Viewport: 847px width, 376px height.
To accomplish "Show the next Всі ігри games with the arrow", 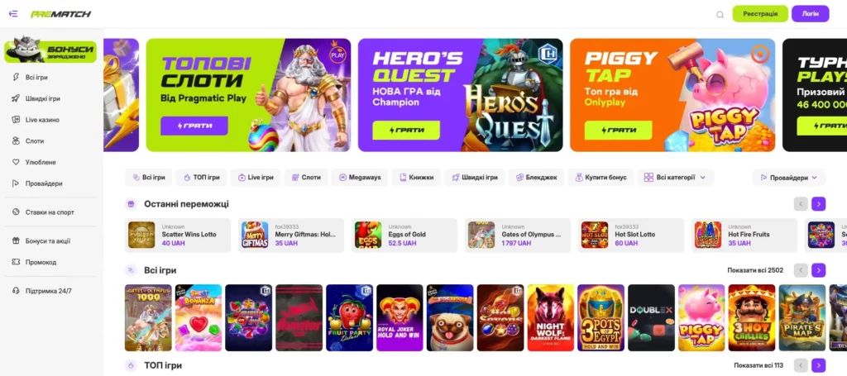I will click(x=818, y=270).
